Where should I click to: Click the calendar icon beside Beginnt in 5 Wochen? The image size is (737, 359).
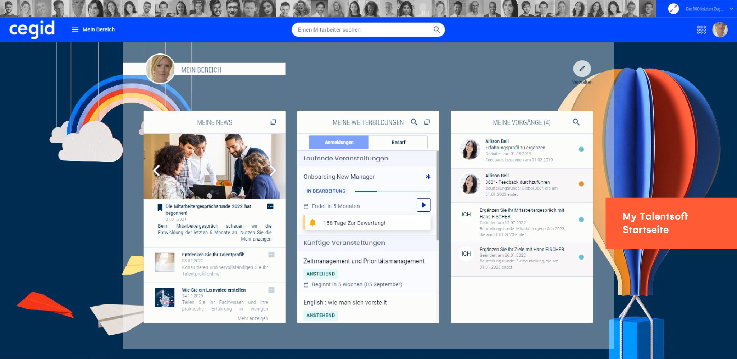pyautogui.click(x=306, y=285)
